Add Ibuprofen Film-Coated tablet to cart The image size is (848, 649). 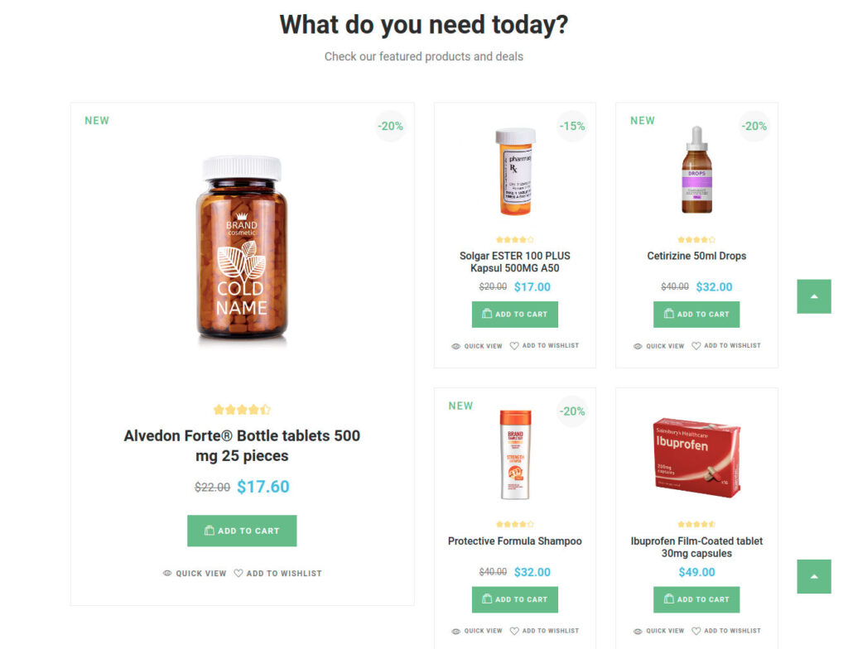click(x=696, y=599)
